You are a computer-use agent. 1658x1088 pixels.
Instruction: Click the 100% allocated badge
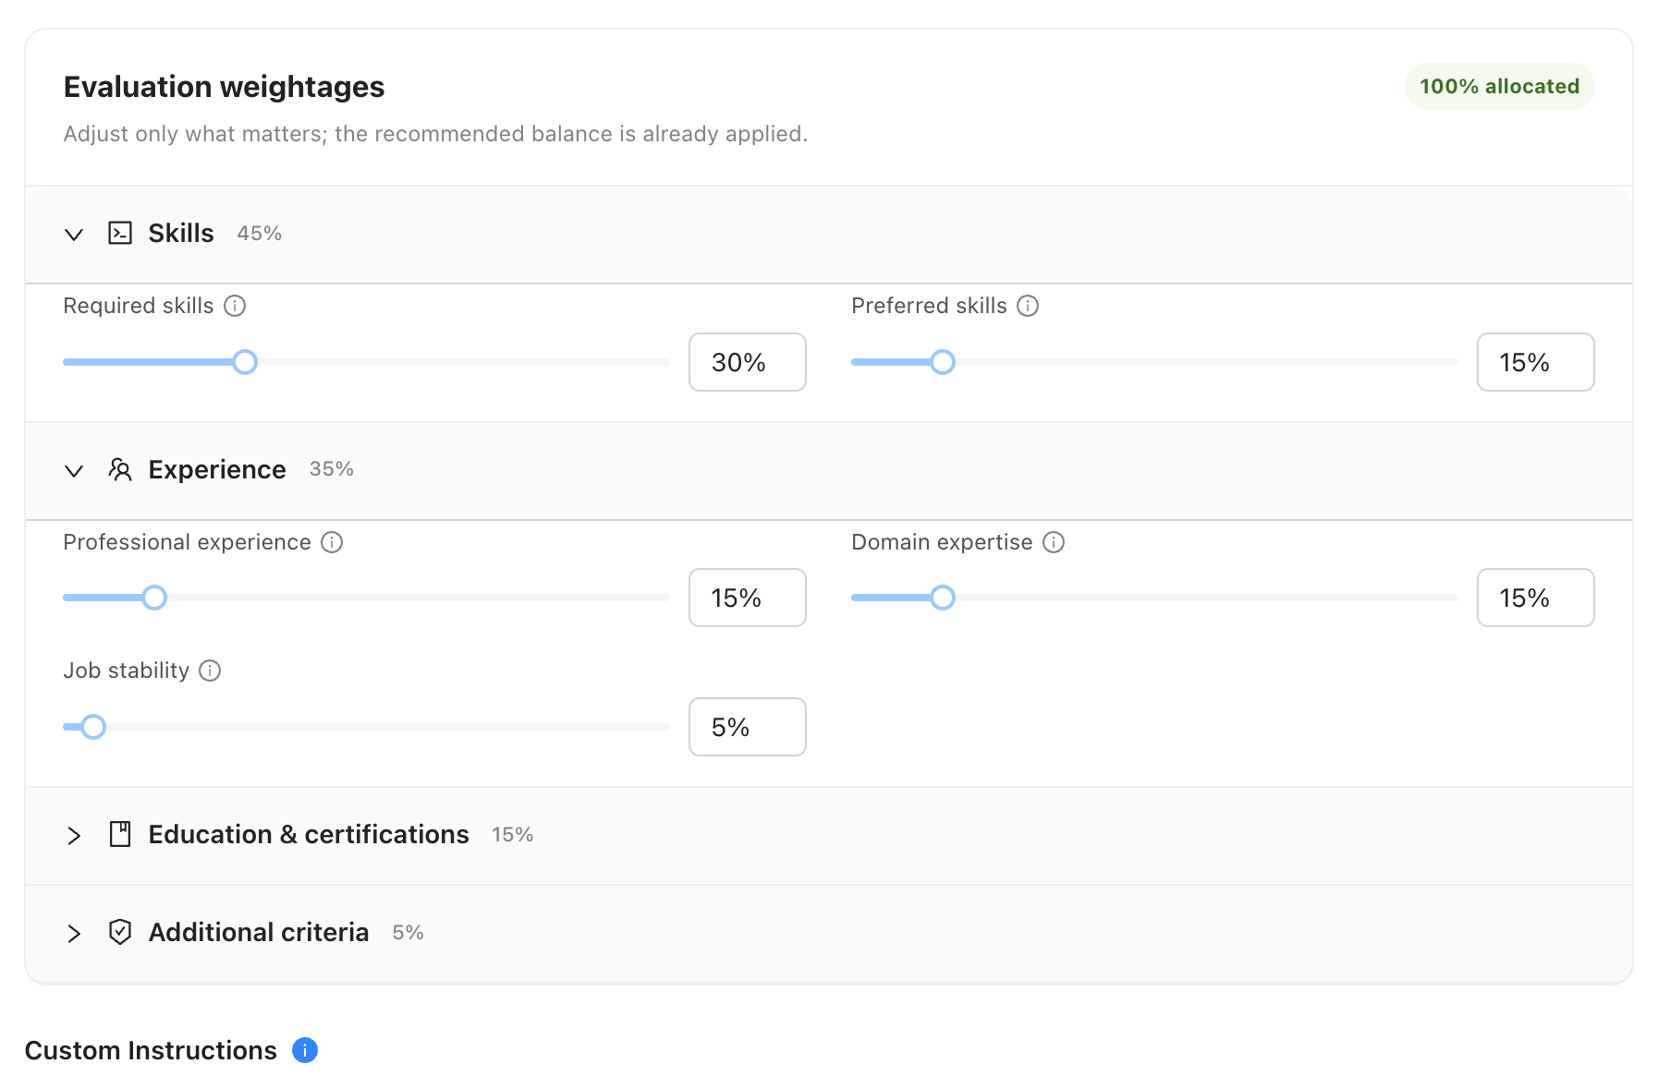[x=1500, y=87]
